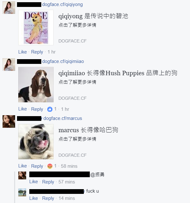Like the 'fuck u' reply
This screenshot has width=190, height=203.
click(x=34, y=198)
